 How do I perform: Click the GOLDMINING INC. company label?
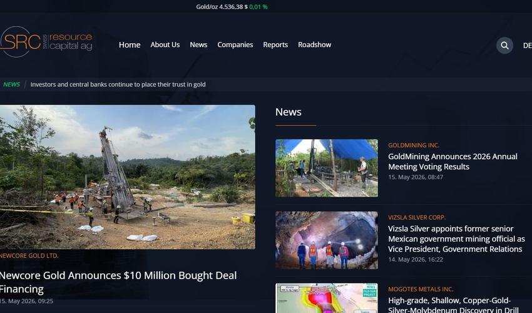pos(414,145)
